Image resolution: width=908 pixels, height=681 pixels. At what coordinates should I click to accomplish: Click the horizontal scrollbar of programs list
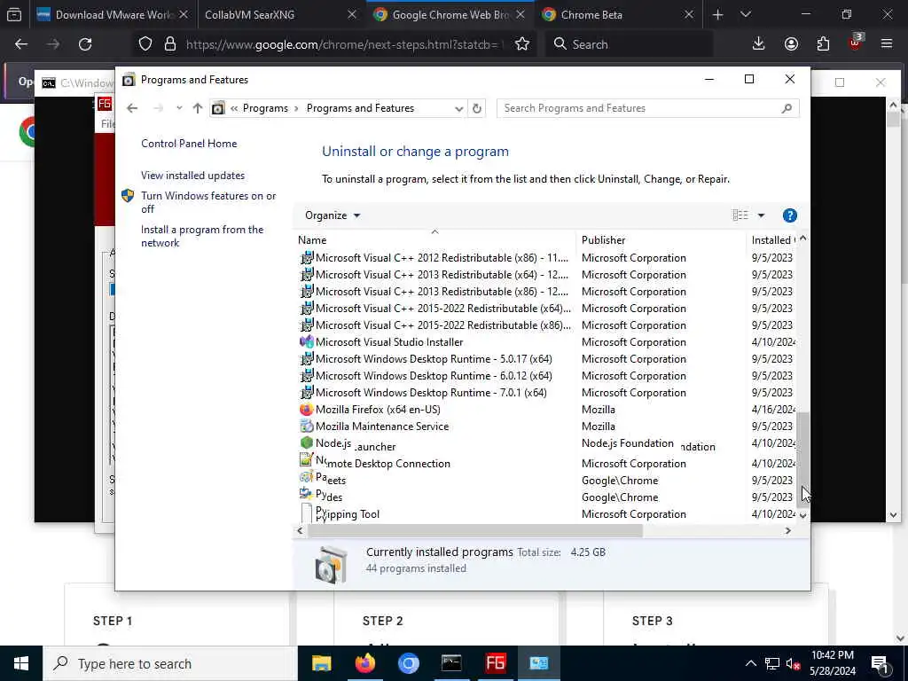[x=475, y=530]
